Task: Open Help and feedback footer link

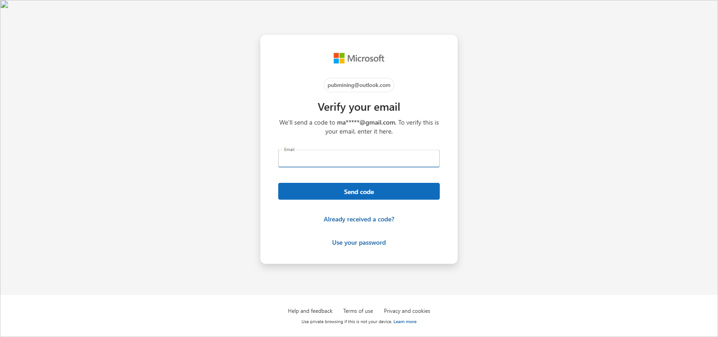Action: pos(310,311)
